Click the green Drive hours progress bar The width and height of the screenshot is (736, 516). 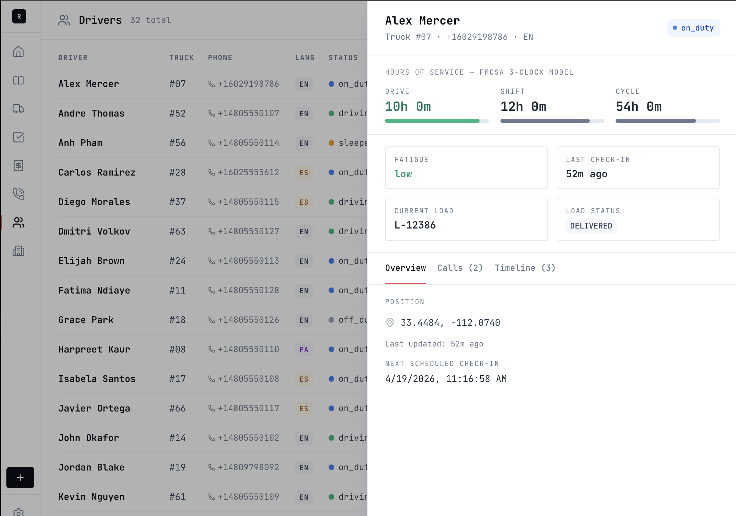pyautogui.click(x=437, y=121)
